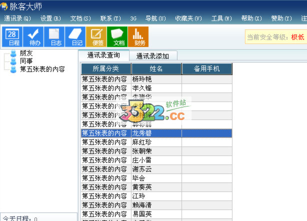Viewport: 307px width, 221px height.
Task: Open the 文档 documents tool
Action: click(x=117, y=37)
